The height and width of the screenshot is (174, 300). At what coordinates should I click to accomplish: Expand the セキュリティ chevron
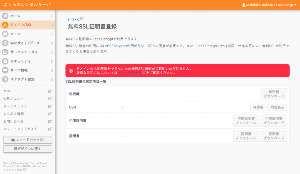[x=52, y=62]
